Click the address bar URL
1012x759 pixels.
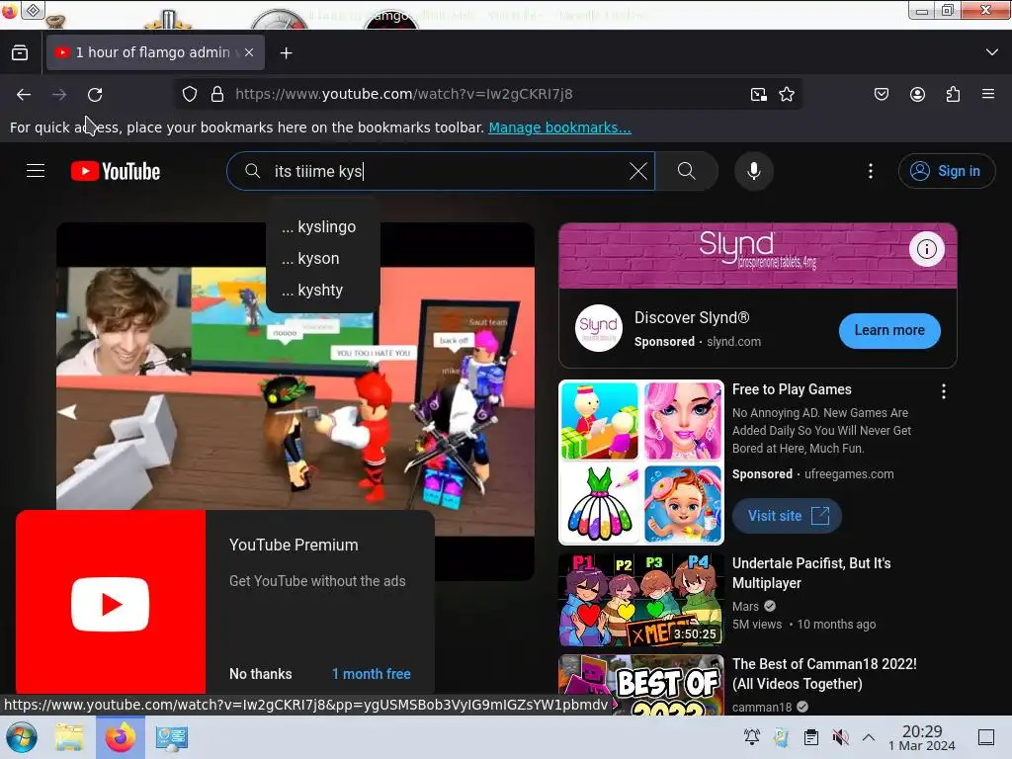[404, 94]
